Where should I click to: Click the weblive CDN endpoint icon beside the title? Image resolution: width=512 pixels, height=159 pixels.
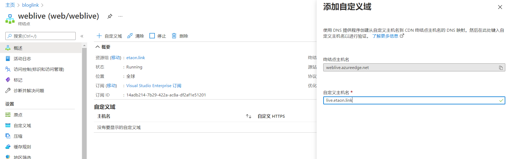pyautogui.click(x=10, y=19)
